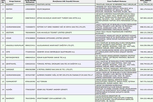Click the tax number 0450049257
The height and width of the screenshot is (102, 153).
pos(30,5)
